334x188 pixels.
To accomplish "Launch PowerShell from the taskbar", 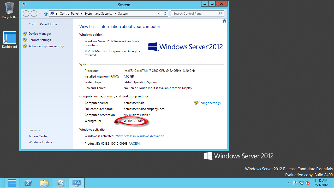I will tap(28, 183).
